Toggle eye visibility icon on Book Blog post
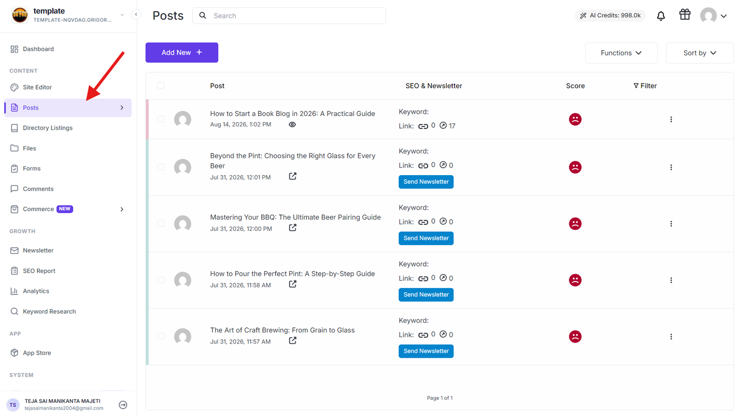 [x=292, y=125]
